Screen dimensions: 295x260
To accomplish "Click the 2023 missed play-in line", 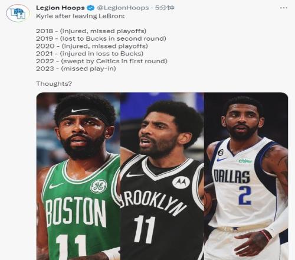I will coord(76,69).
